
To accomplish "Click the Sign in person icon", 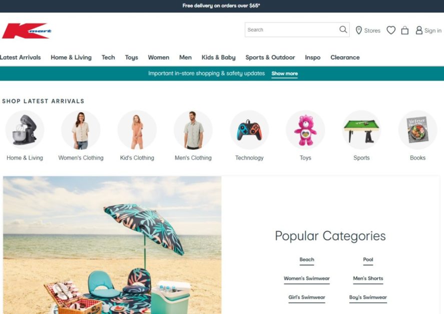I will [x=419, y=31].
